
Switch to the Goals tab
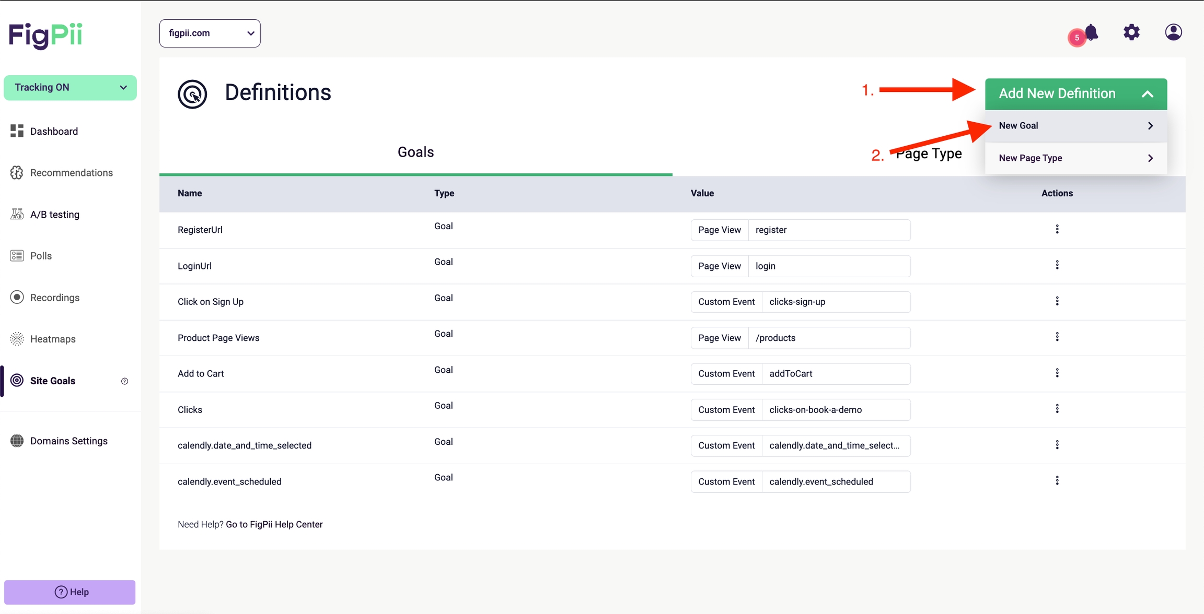tap(415, 152)
